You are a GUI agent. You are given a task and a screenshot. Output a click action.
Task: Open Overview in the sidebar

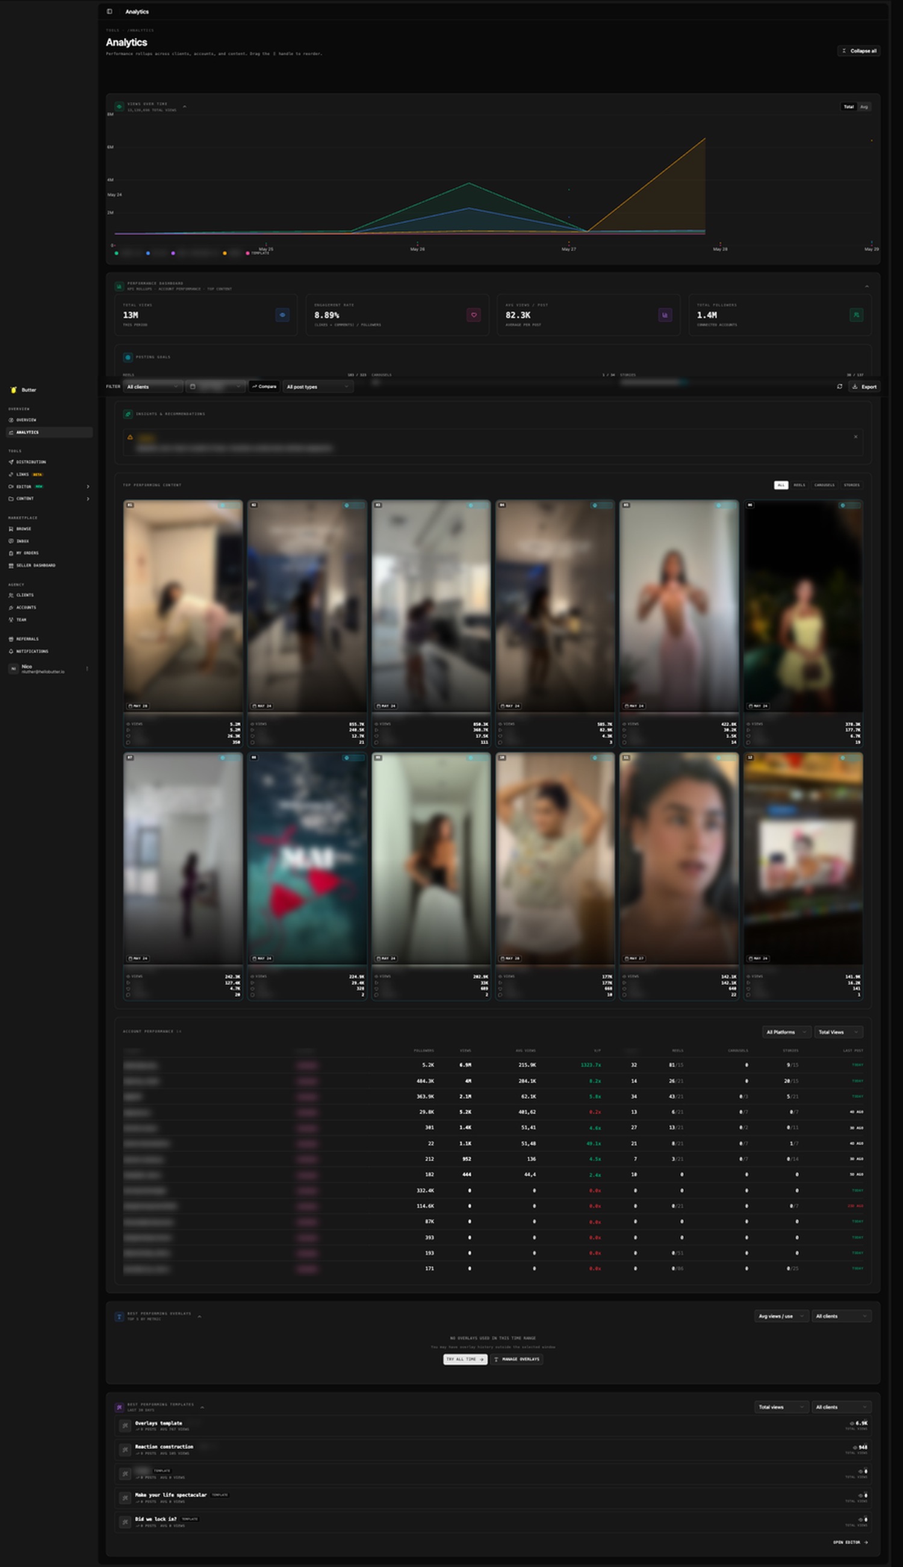(x=49, y=420)
